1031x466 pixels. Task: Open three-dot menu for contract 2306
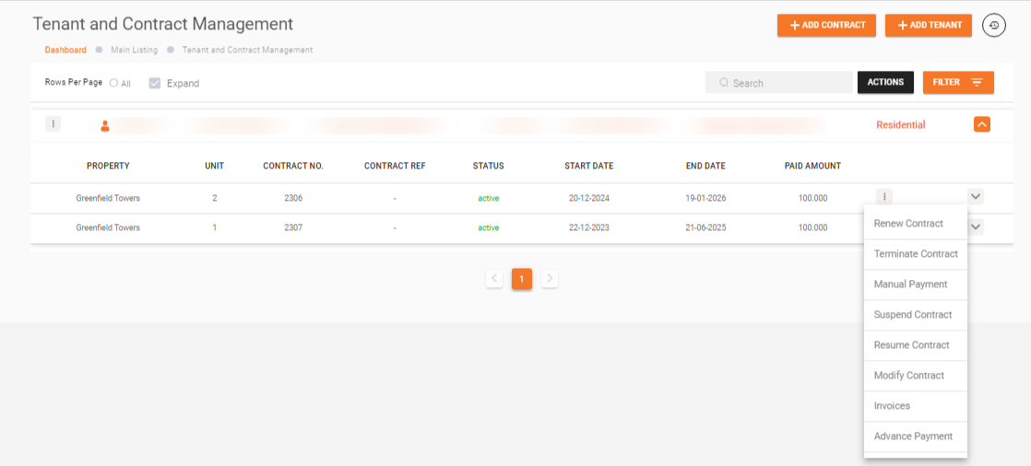(884, 196)
